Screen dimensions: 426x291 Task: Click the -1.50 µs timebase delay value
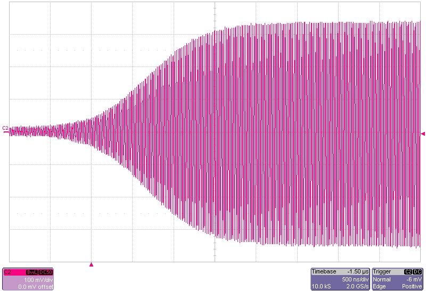coord(358,272)
